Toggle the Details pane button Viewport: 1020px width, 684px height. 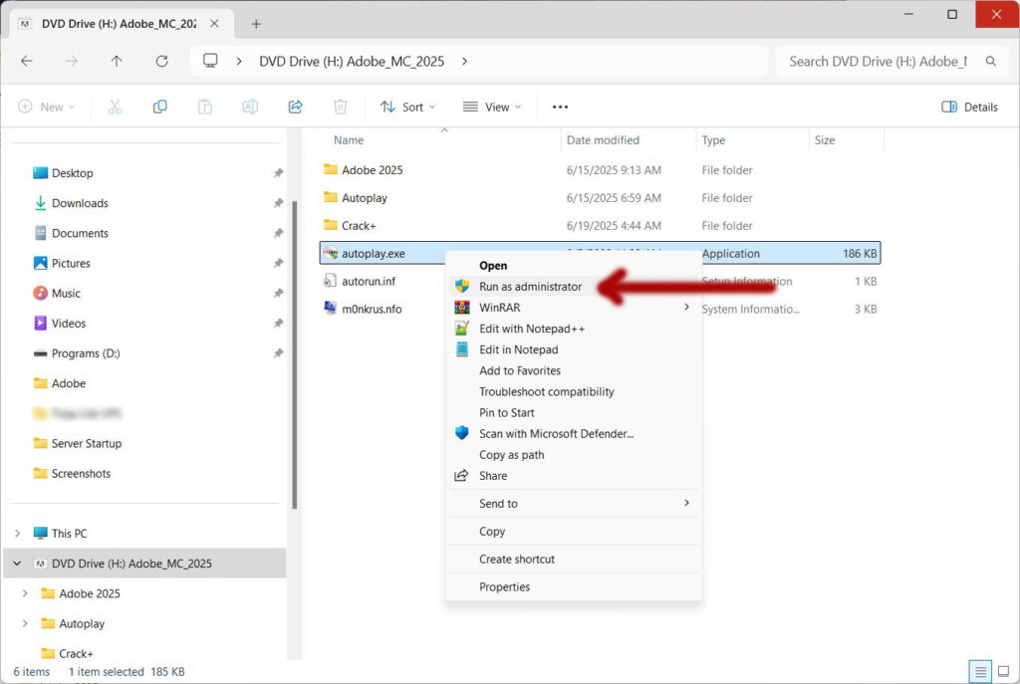pyautogui.click(x=969, y=107)
